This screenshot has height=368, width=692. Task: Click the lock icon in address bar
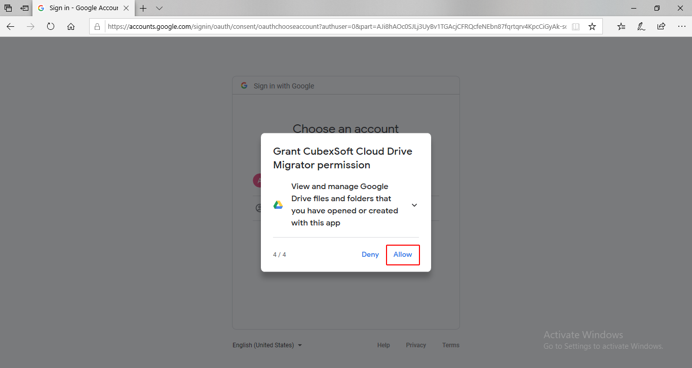98,27
